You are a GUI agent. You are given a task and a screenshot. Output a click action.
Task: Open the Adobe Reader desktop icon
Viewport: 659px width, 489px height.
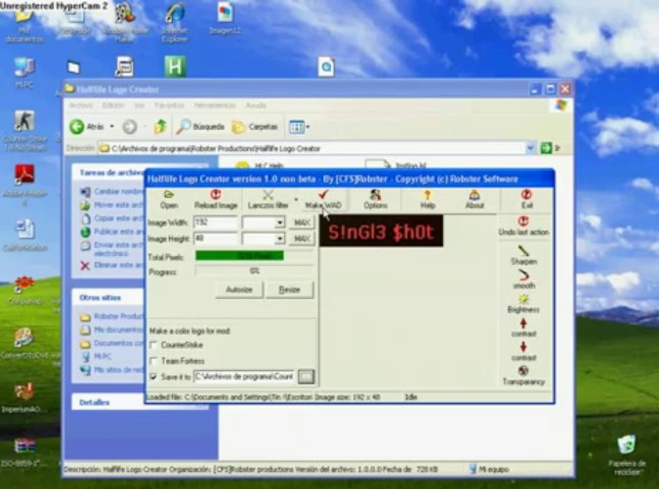click(x=24, y=184)
